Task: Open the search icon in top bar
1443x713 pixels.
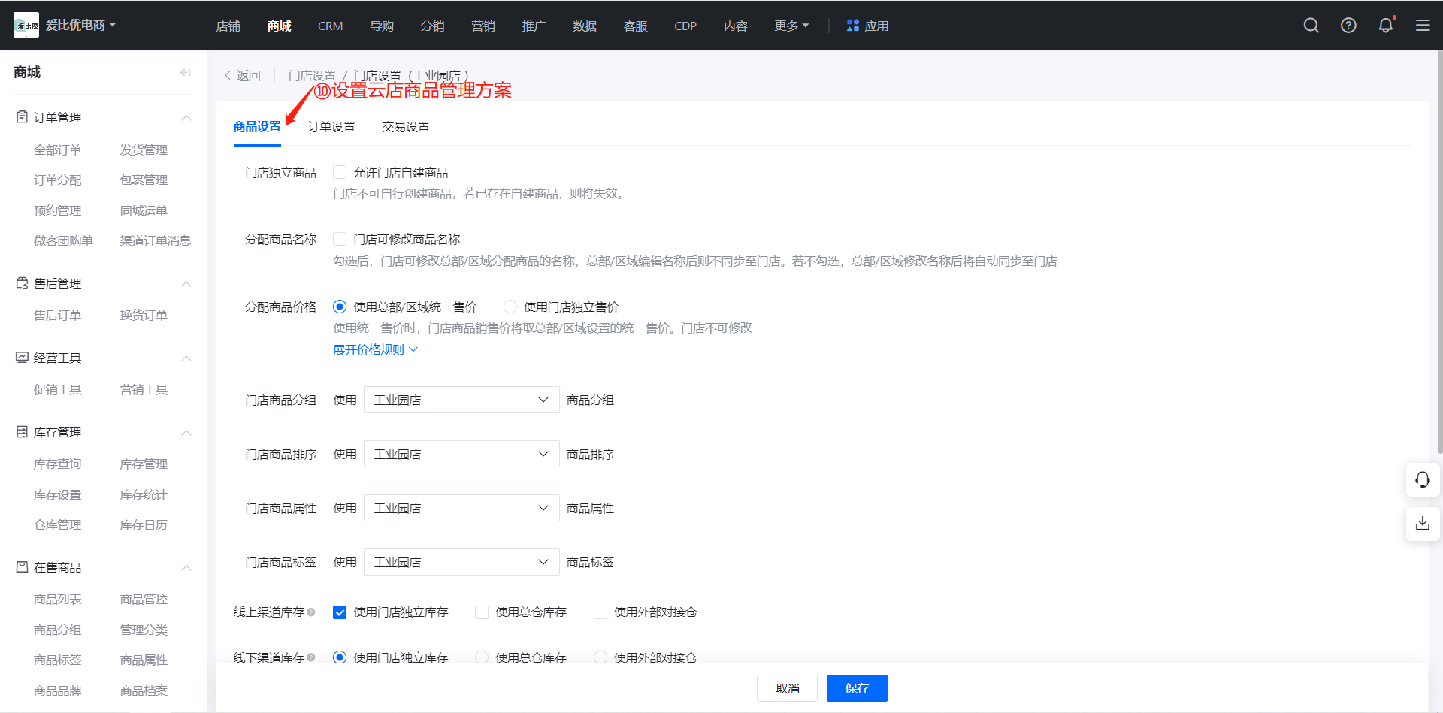Action: (1311, 26)
